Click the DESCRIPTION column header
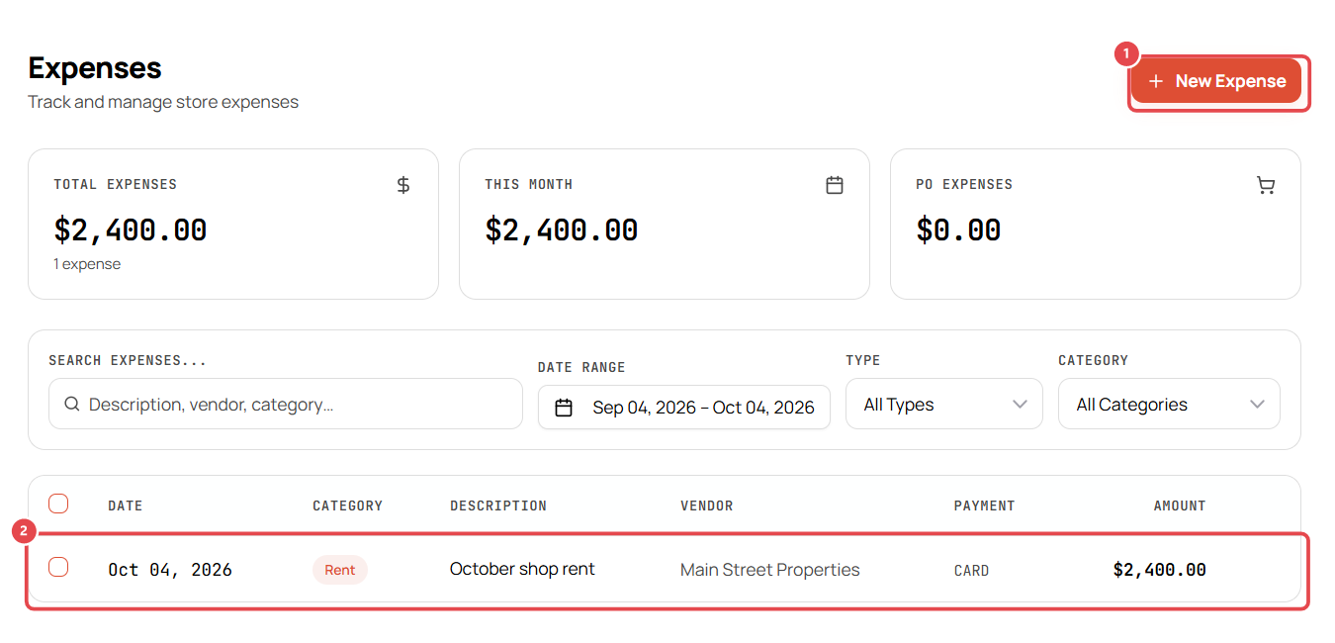Image resolution: width=1335 pixels, height=643 pixels. tap(498, 505)
